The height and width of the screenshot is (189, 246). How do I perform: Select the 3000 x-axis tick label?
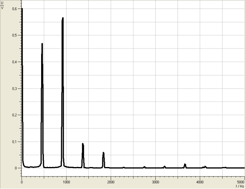pos(155,181)
